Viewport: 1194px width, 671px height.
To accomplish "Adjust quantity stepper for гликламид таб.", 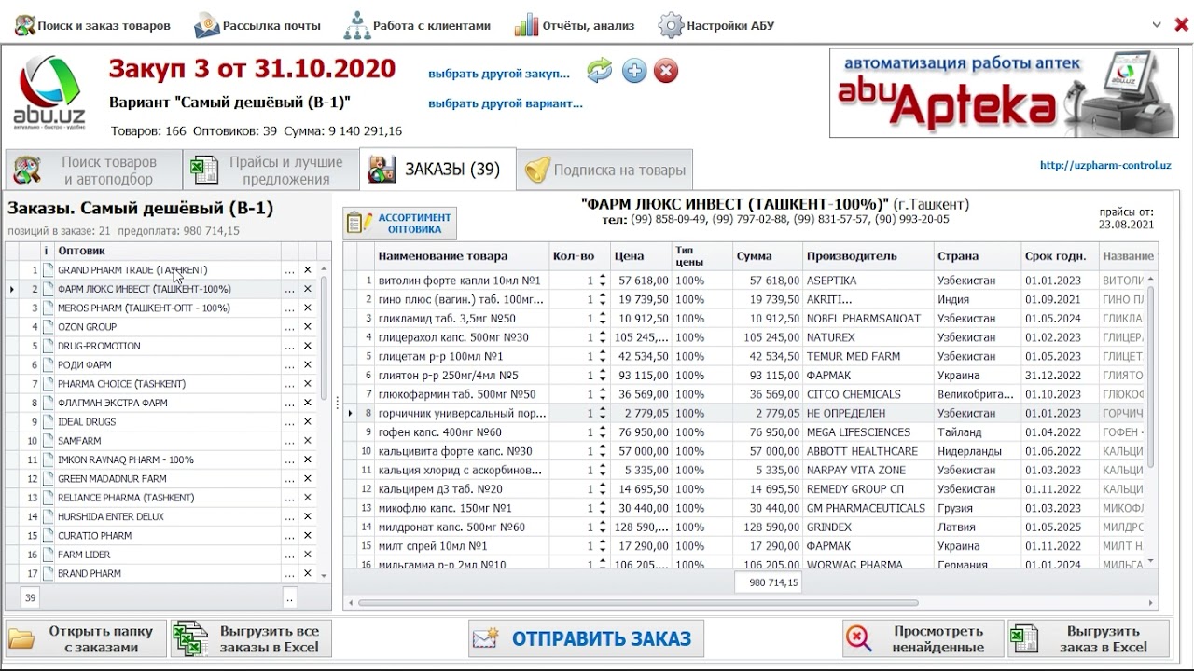I will pyautogui.click(x=602, y=319).
